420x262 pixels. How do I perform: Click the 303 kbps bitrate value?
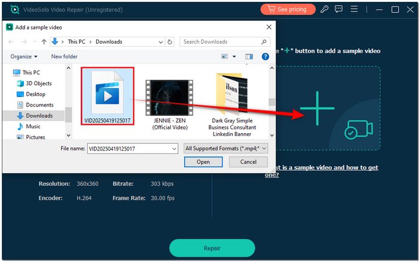pos(162,184)
